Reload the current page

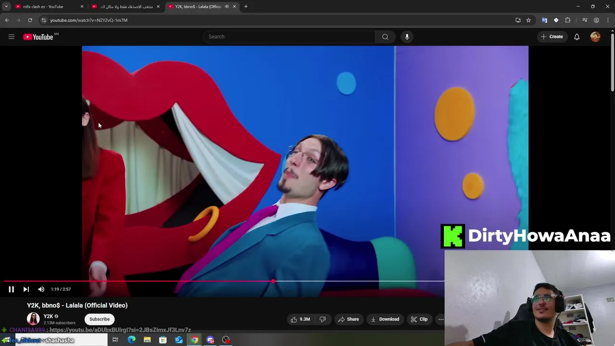click(x=30, y=20)
